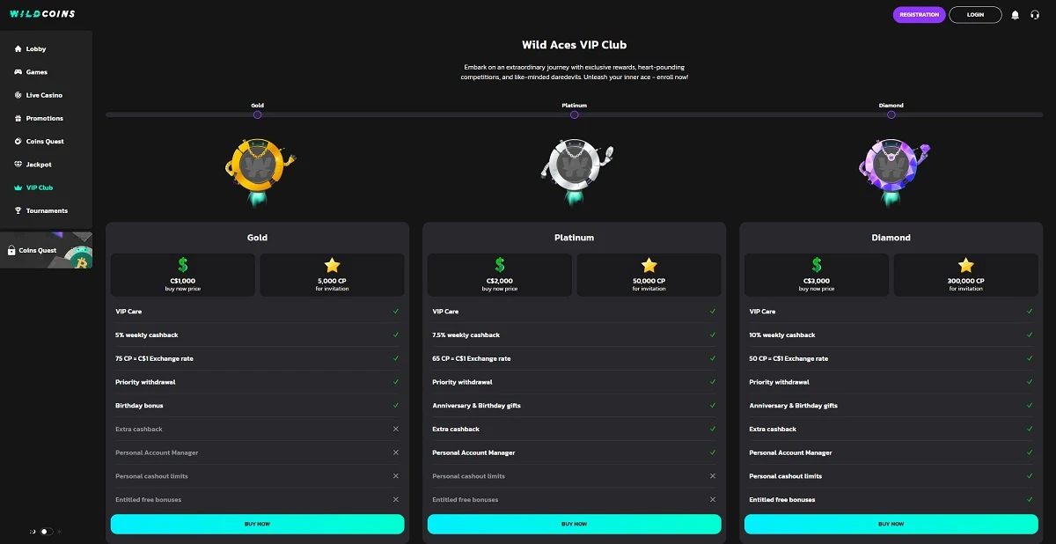The width and height of the screenshot is (1056, 544).
Task: Click "65 CP = C$1 Exchange rate"
Action: click(471, 358)
